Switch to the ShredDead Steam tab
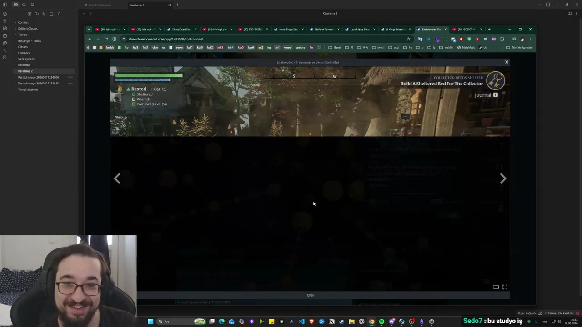 click(x=181, y=30)
